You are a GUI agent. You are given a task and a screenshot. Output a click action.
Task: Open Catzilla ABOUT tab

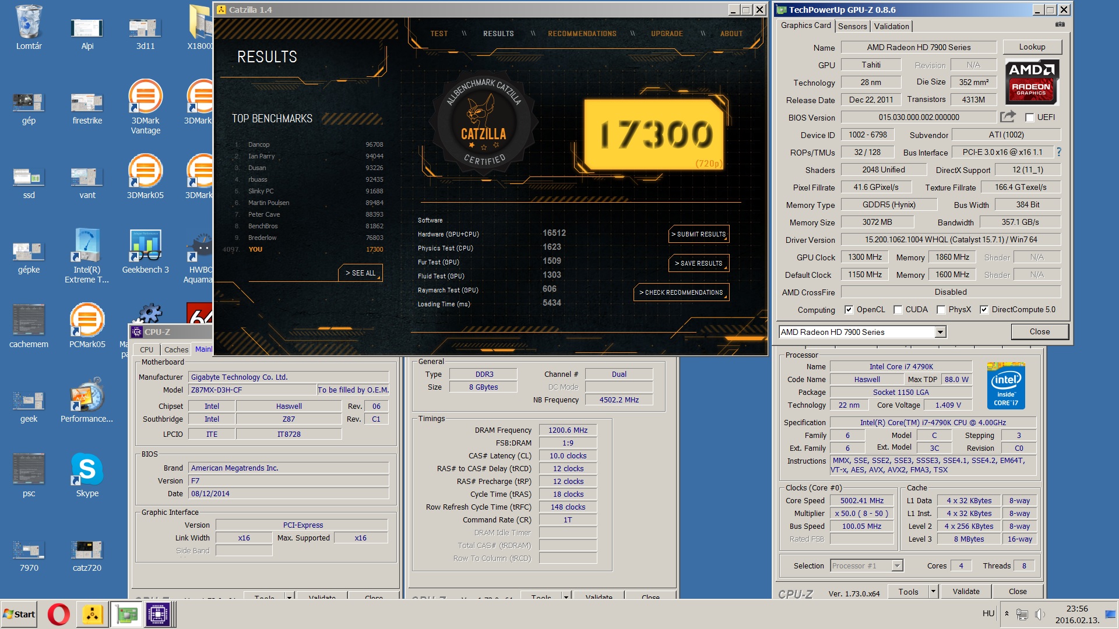[x=731, y=34]
